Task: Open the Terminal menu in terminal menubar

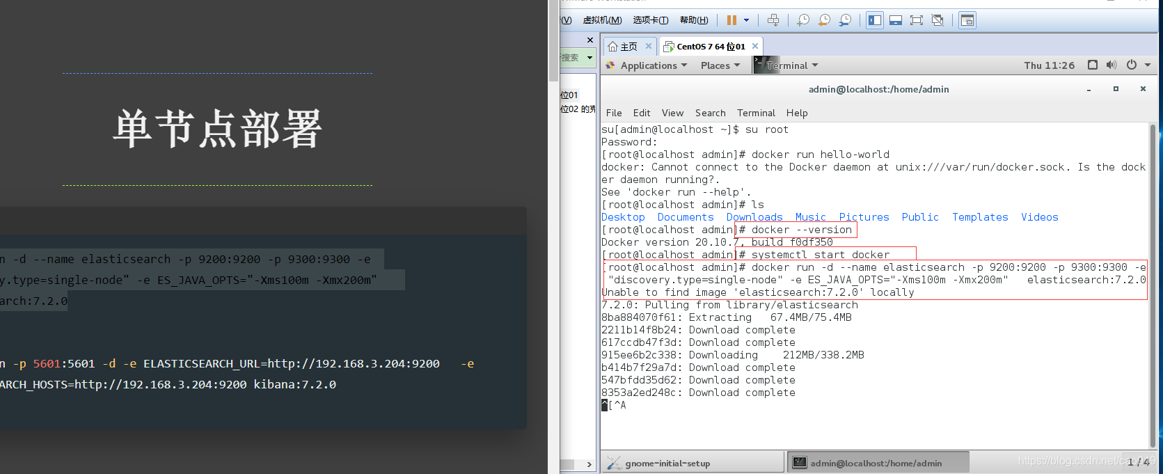Action: click(x=756, y=113)
